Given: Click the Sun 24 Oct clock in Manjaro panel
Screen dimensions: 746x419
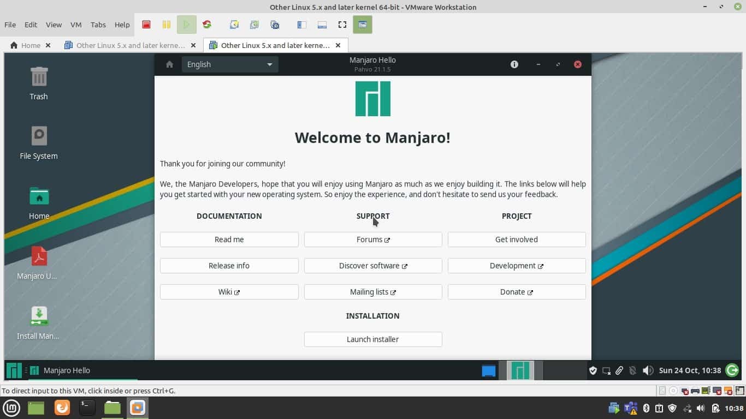Looking at the screenshot, I should (690, 370).
